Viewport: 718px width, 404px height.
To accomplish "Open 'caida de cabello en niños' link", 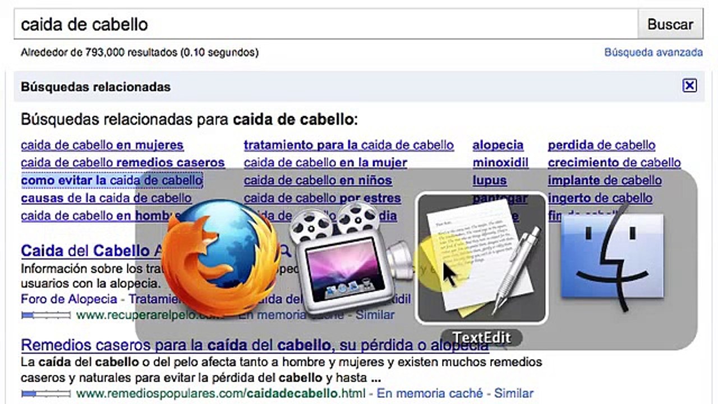I will (318, 181).
